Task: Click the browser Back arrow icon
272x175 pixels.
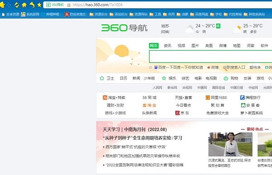Action: (x=2, y=5)
